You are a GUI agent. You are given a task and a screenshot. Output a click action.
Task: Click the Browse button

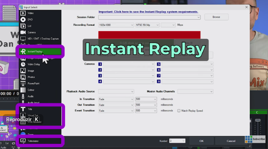tap(216, 17)
